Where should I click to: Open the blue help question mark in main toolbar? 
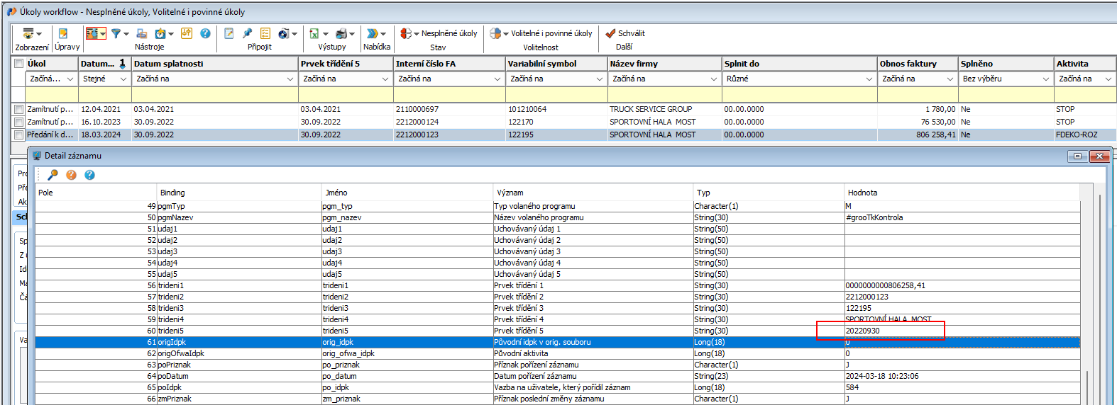(x=205, y=33)
